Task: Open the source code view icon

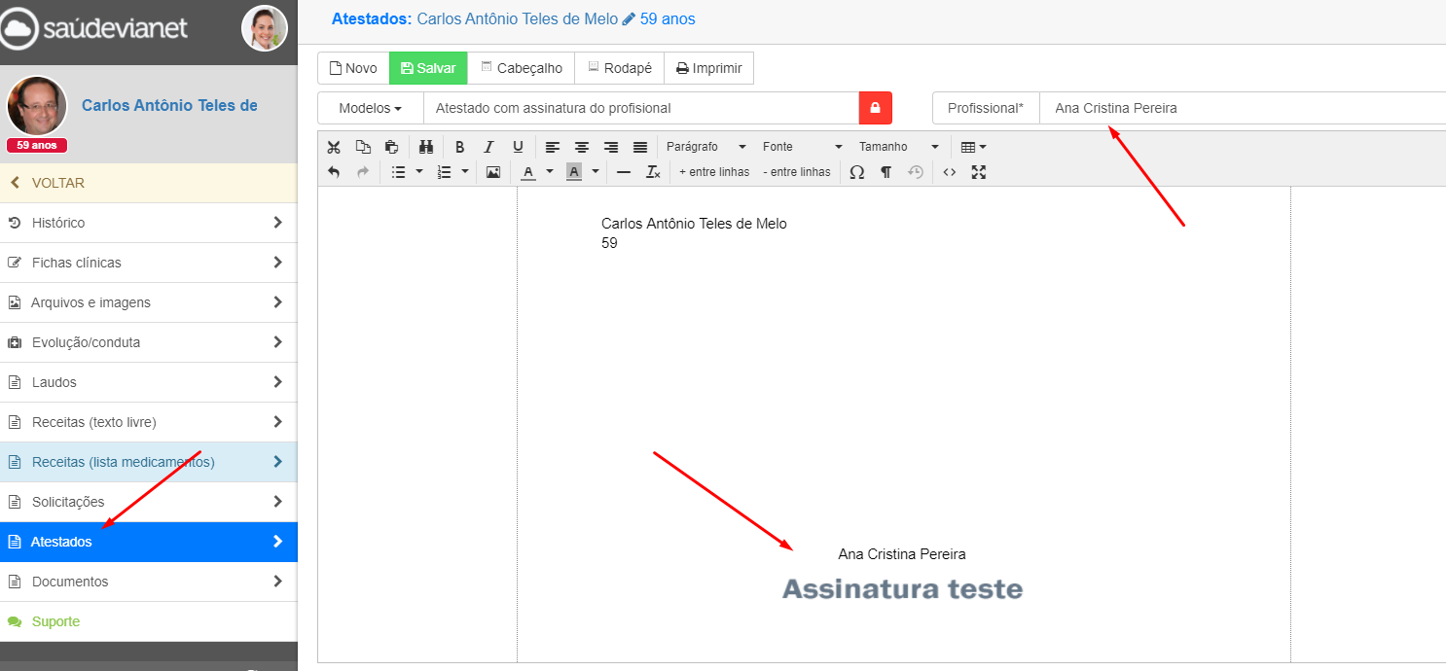Action: point(949,172)
